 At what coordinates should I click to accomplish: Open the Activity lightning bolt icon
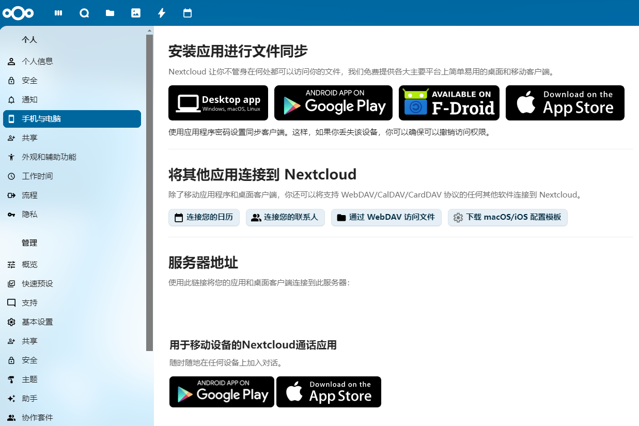[x=162, y=13]
